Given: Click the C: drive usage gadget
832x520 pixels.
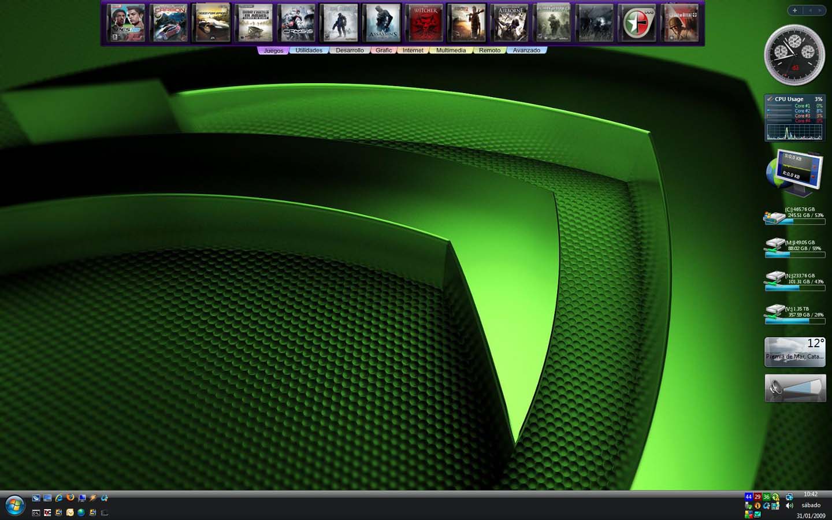Looking at the screenshot, I should pos(795,216).
